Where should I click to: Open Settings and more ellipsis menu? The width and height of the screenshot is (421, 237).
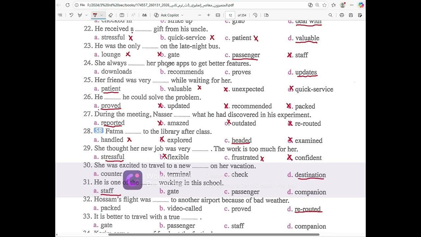click(352, 5)
